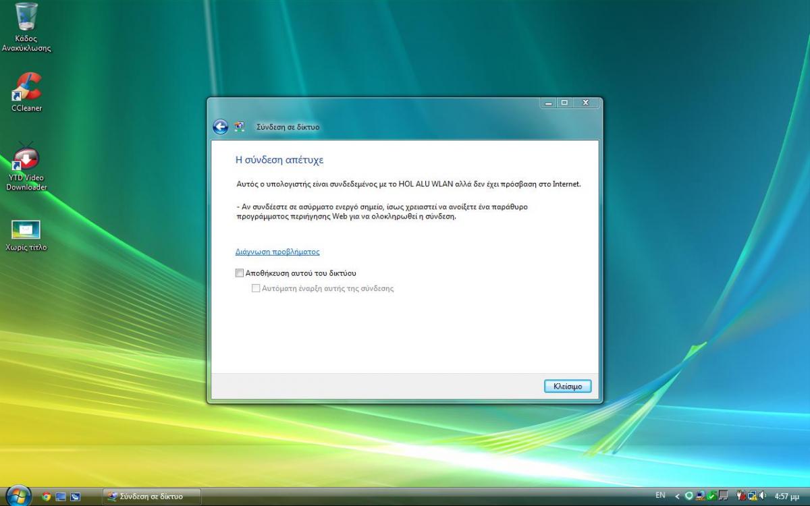Minimize the network connection dialog
The height and width of the screenshot is (506, 810).
pos(549,103)
